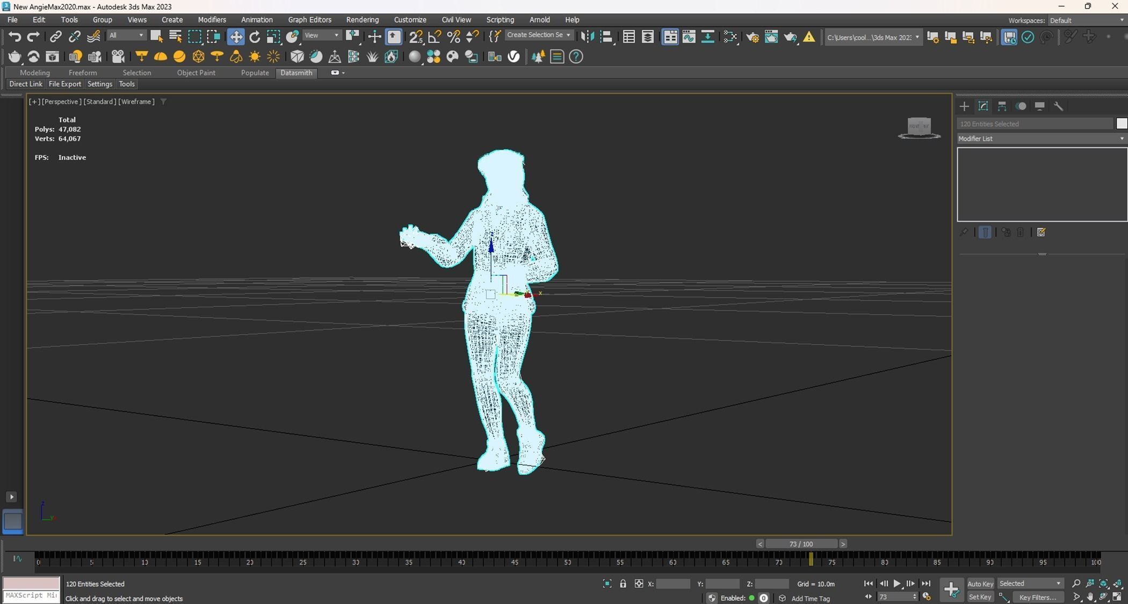Toggle the Selection Lock padlock

click(x=623, y=584)
